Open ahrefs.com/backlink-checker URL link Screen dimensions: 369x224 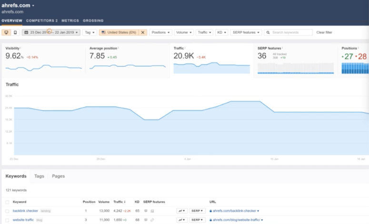pyautogui.click(x=234, y=211)
